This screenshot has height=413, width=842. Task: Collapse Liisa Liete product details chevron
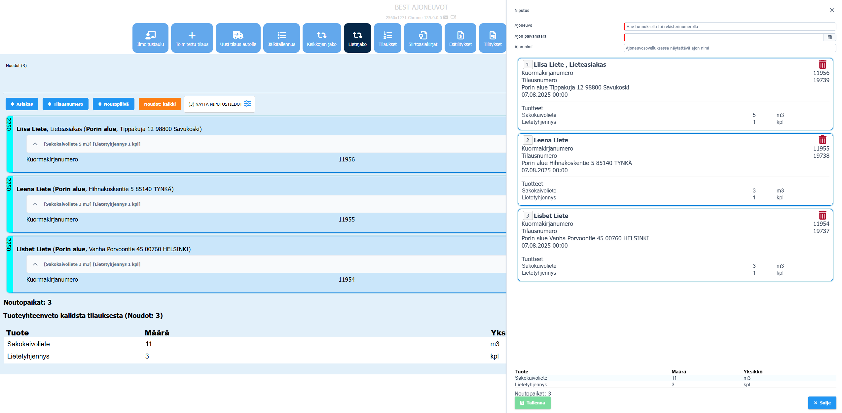35,144
